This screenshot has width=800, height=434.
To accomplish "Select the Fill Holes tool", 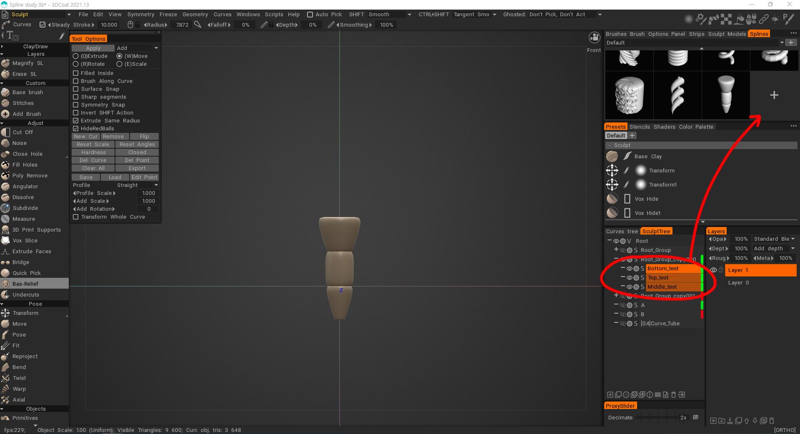I will [25, 165].
